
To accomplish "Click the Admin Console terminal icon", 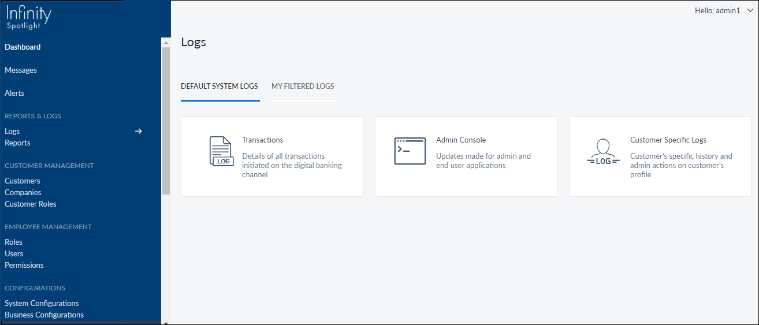I will pyautogui.click(x=410, y=151).
